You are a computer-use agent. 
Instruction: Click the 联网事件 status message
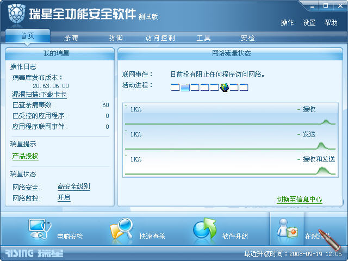[217, 74]
